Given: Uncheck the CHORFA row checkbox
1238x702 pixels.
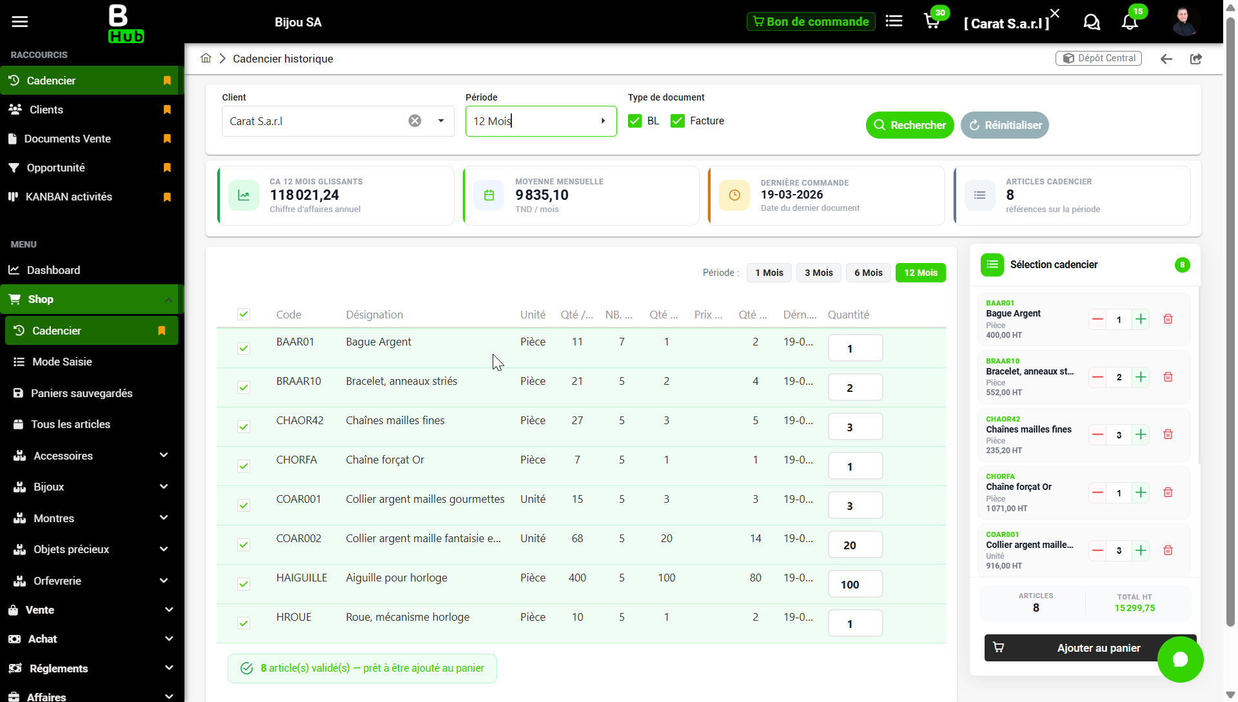Looking at the screenshot, I should click(244, 466).
